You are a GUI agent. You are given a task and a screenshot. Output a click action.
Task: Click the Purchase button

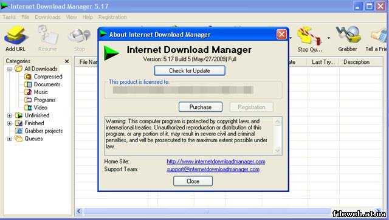201,107
